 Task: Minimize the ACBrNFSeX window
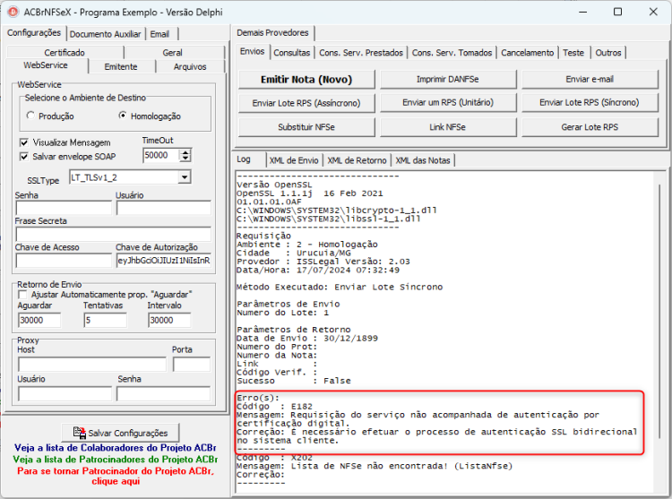[x=582, y=12]
